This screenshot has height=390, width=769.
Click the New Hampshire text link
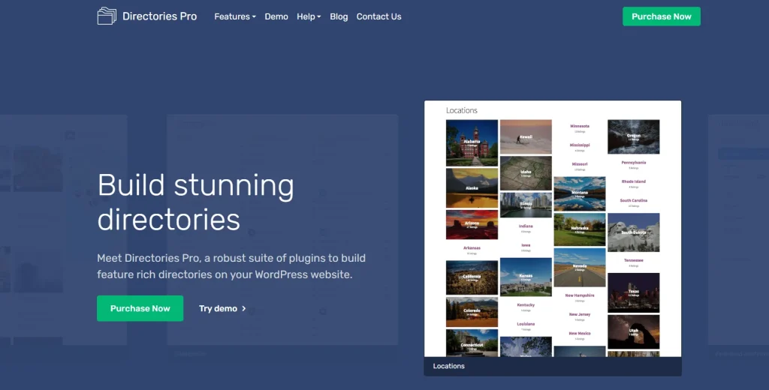[580, 295]
